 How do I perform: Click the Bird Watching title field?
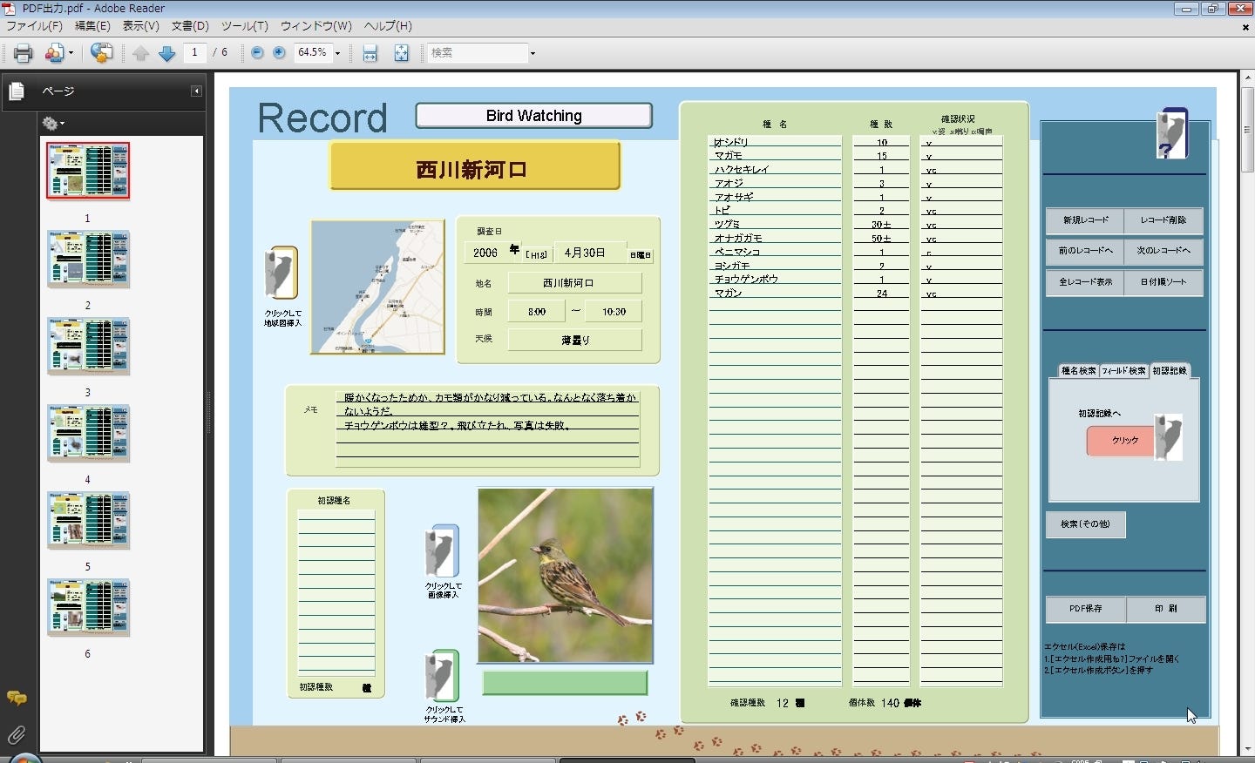533,116
